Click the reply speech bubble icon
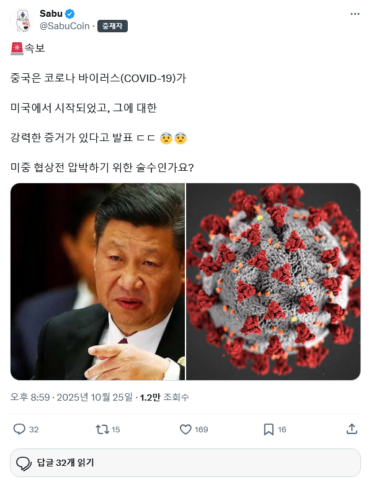The image size is (371, 482). 19,429
